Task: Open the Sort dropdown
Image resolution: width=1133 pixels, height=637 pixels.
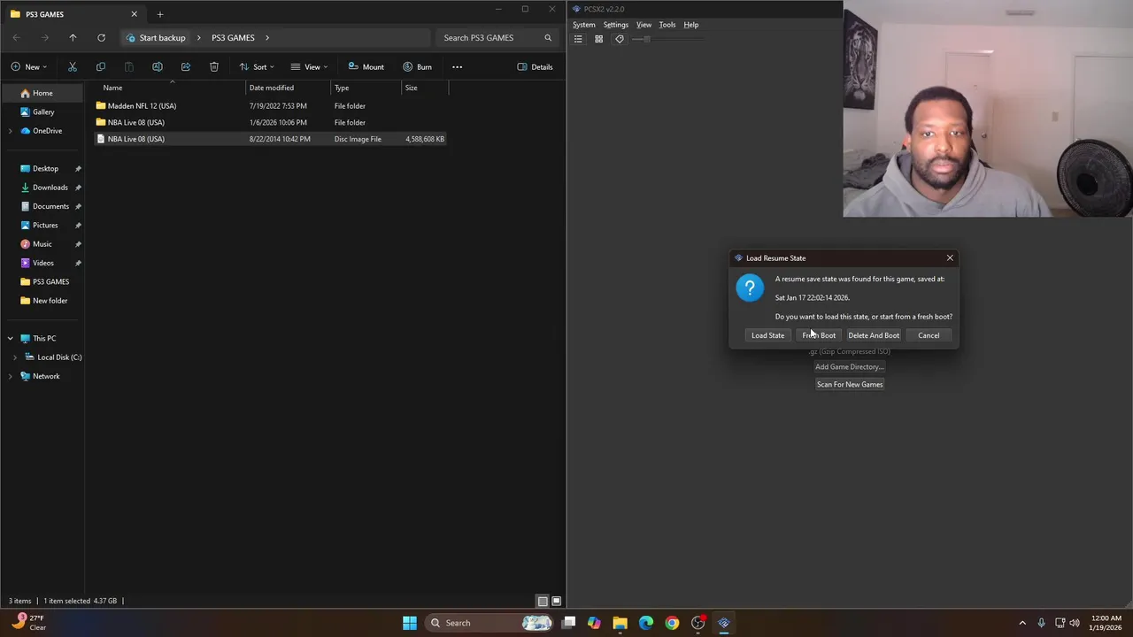Action: pyautogui.click(x=257, y=67)
